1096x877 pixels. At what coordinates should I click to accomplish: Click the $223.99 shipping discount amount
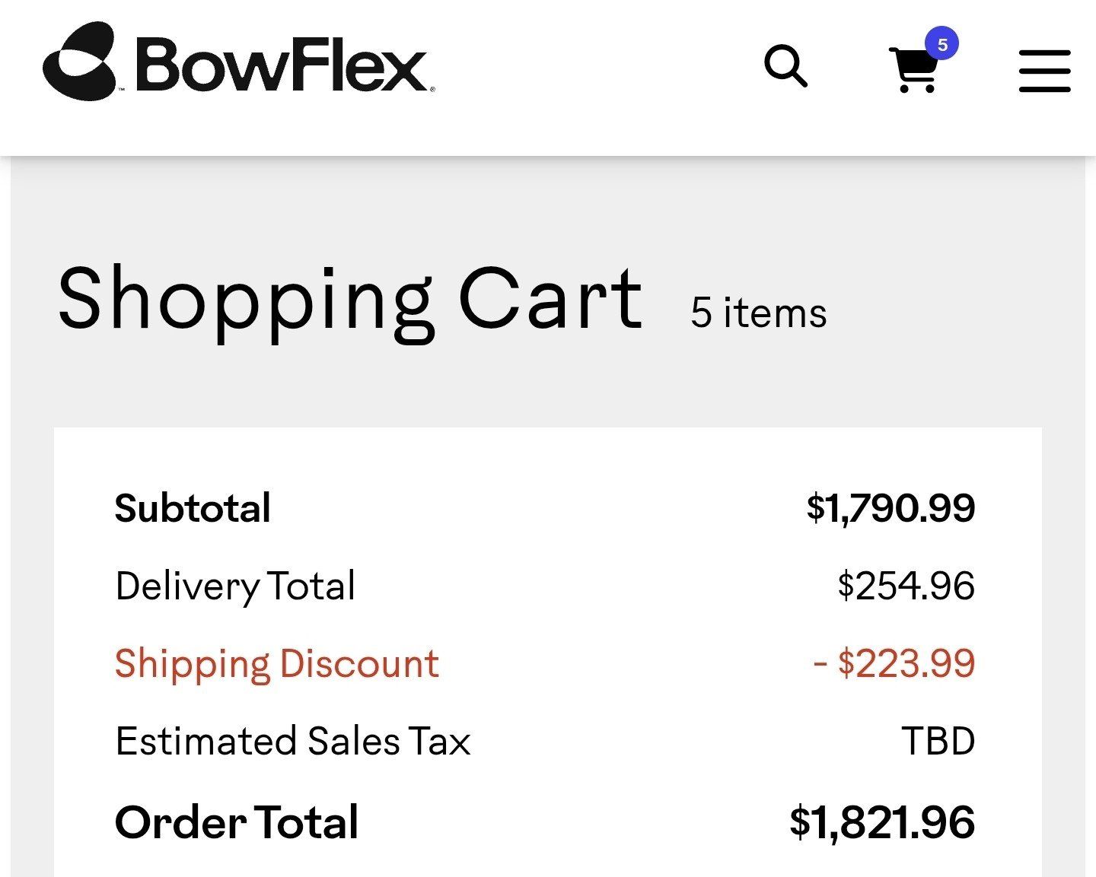click(x=895, y=663)
